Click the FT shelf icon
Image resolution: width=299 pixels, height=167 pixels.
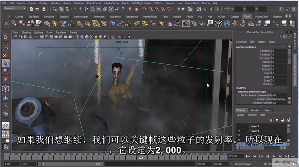coord(128,23)
